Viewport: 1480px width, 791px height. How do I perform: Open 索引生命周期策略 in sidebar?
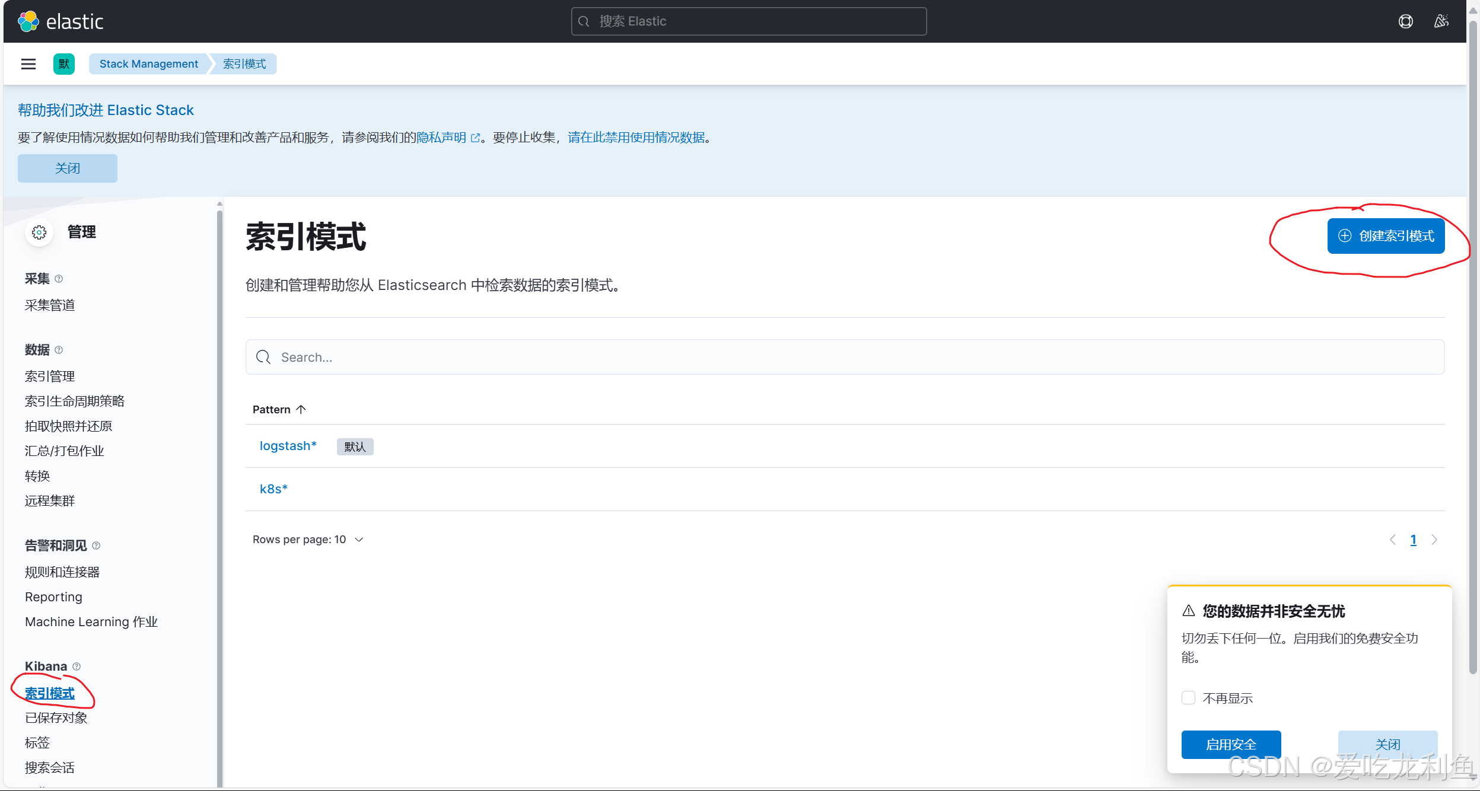[x=75, y=401]
